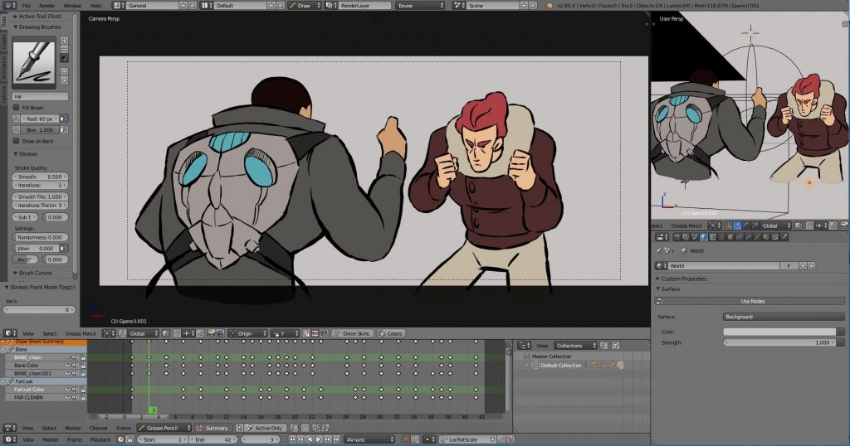Click the add brush plus icon
850x446 pixels.
coord(65,40)
